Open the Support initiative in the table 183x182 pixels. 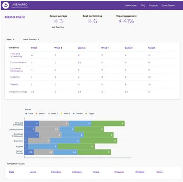(x=14, y=84)
